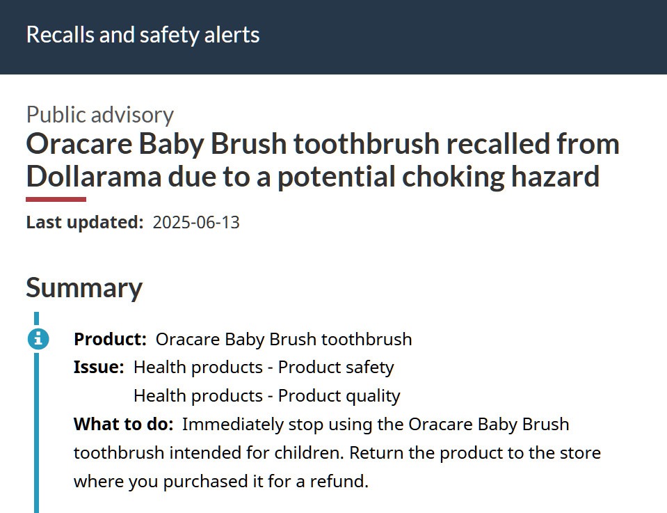Select the Last updated label
Viewport: 667px width, 513px height.
click(x=85, y=222)
